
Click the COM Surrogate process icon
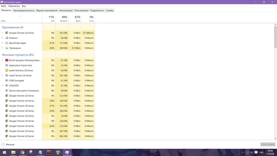7,80
